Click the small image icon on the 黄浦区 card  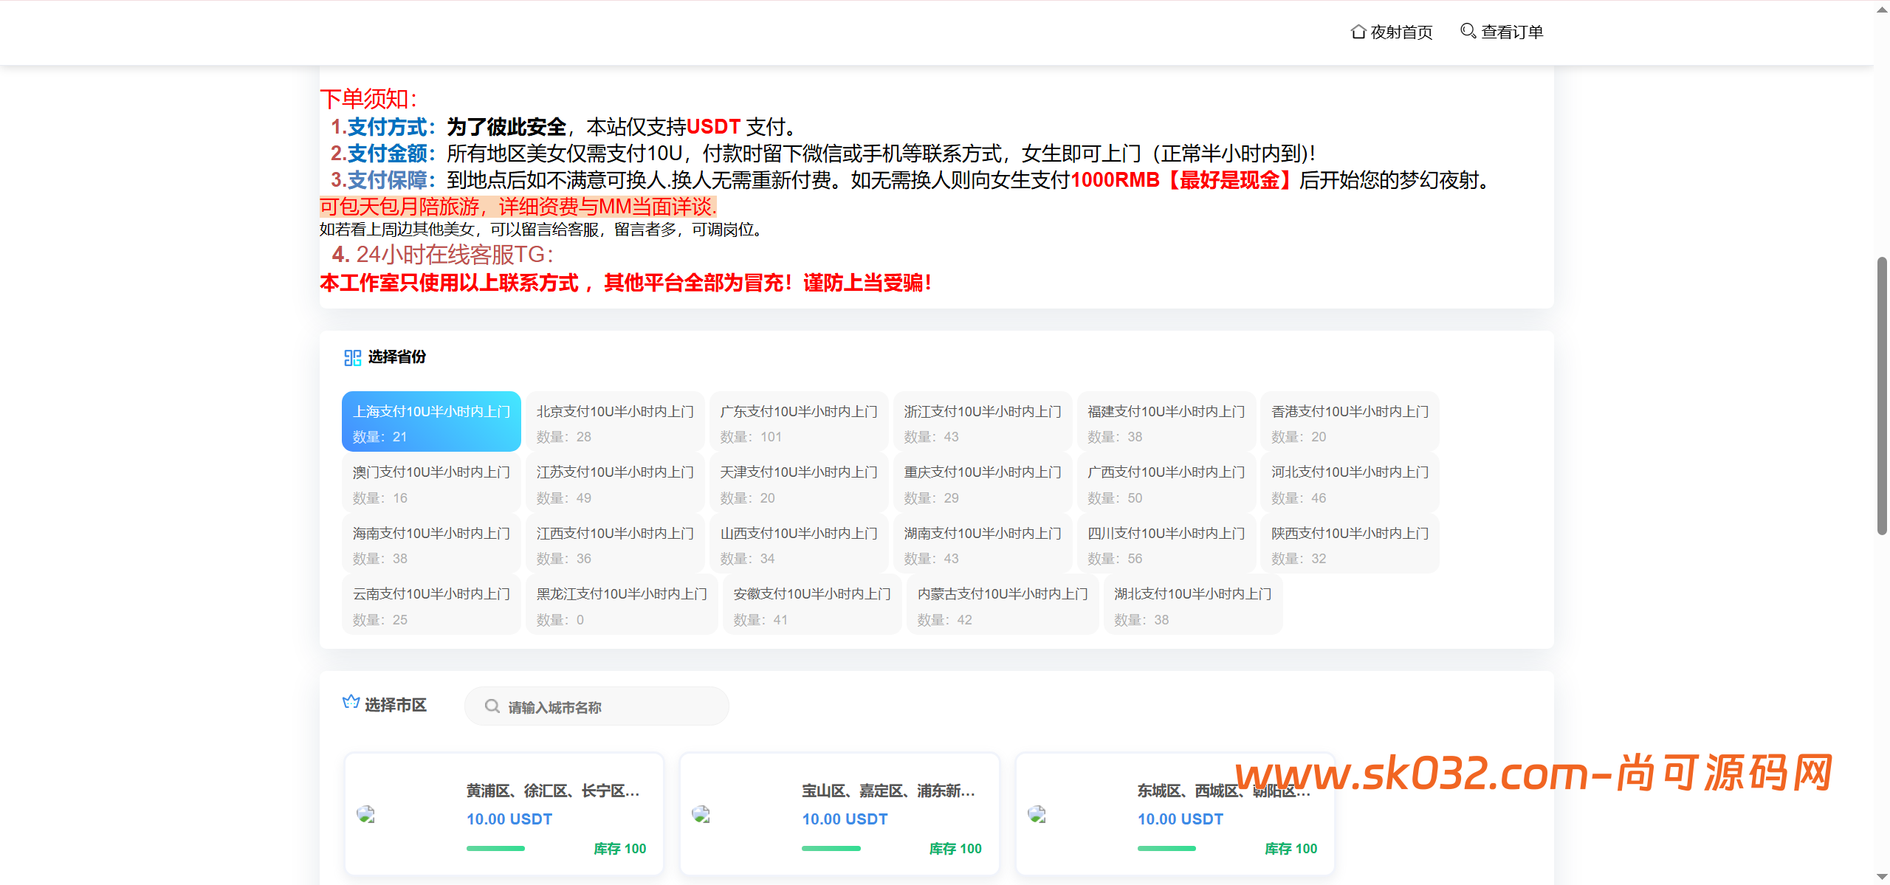click(366, 816)
